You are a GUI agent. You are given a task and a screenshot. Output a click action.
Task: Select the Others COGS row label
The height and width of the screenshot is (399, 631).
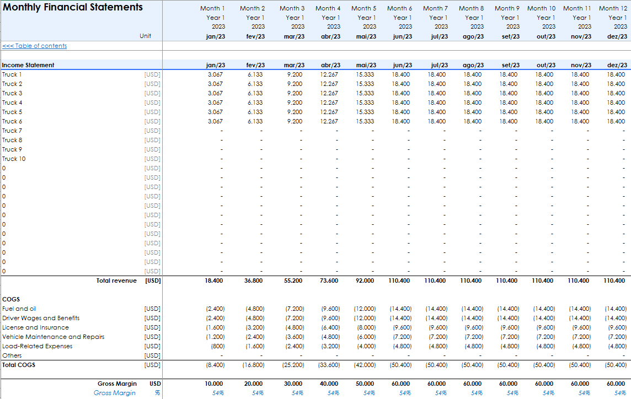[x=12, y=355]
